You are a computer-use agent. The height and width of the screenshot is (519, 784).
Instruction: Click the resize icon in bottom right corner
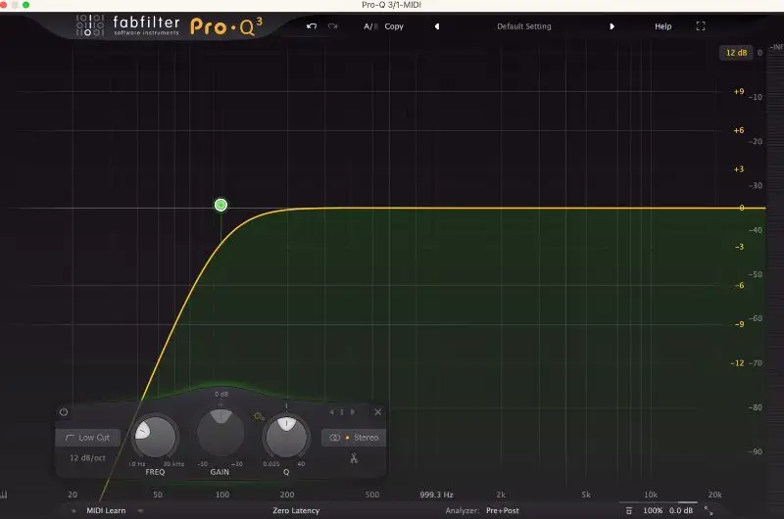[709, 510]
